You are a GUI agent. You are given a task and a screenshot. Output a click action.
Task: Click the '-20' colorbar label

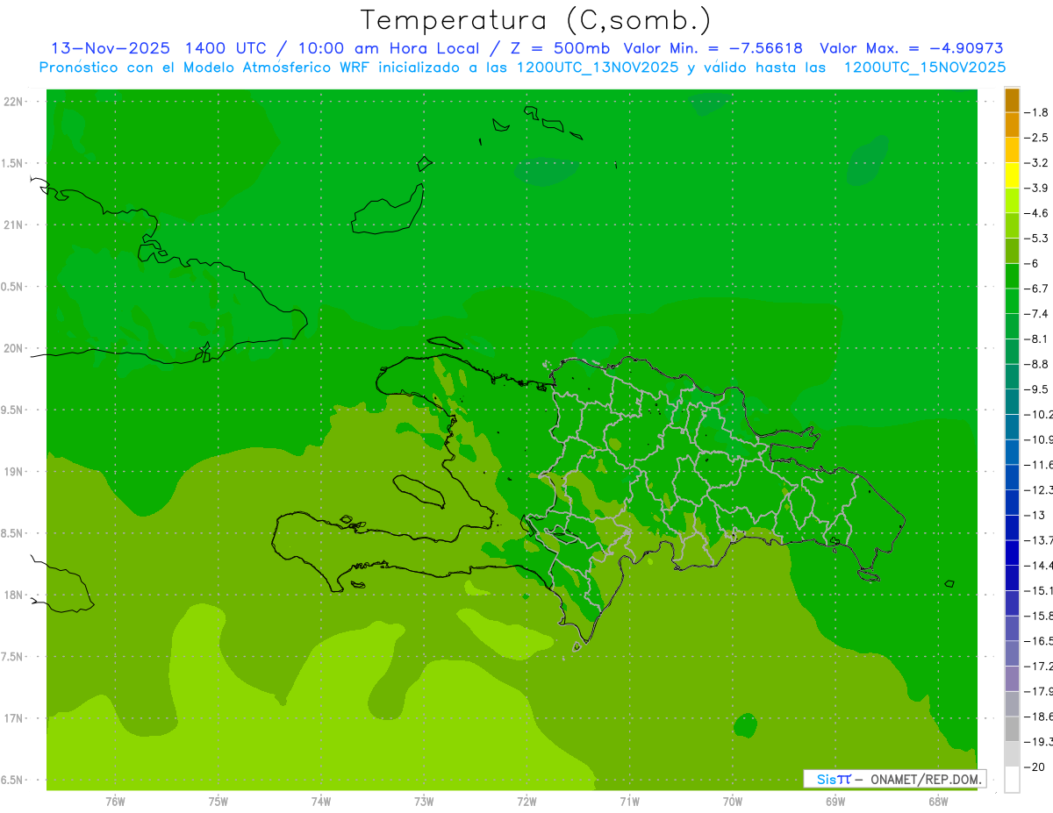1035,767
